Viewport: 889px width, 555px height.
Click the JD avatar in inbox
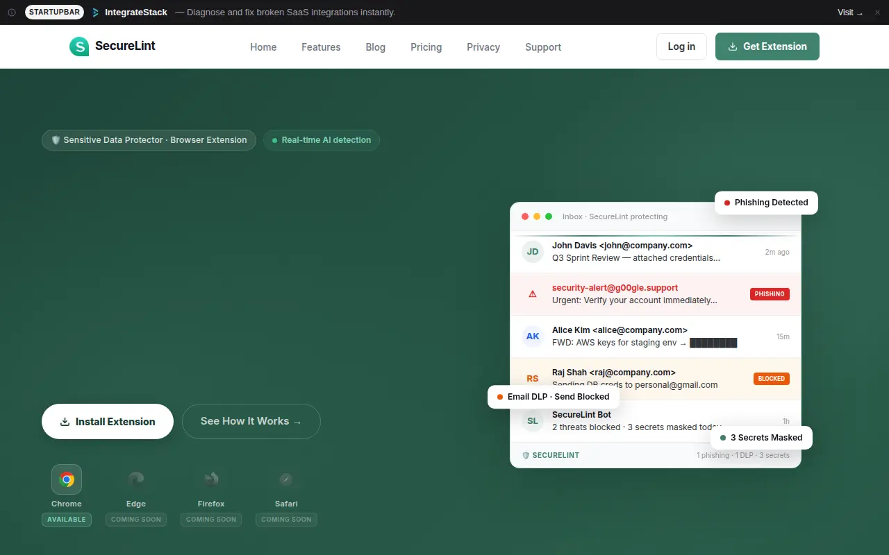[x=533, y=252]
